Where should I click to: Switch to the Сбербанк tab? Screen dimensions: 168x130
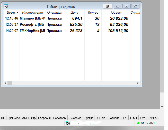44,118
